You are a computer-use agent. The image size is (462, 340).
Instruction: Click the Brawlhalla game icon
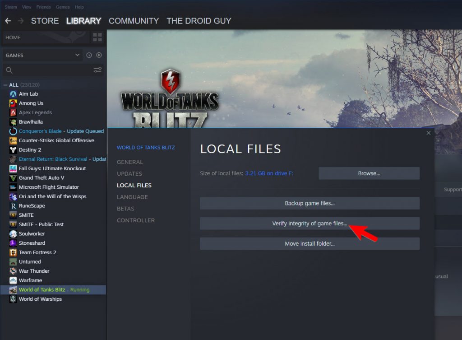tap(13, 122)
